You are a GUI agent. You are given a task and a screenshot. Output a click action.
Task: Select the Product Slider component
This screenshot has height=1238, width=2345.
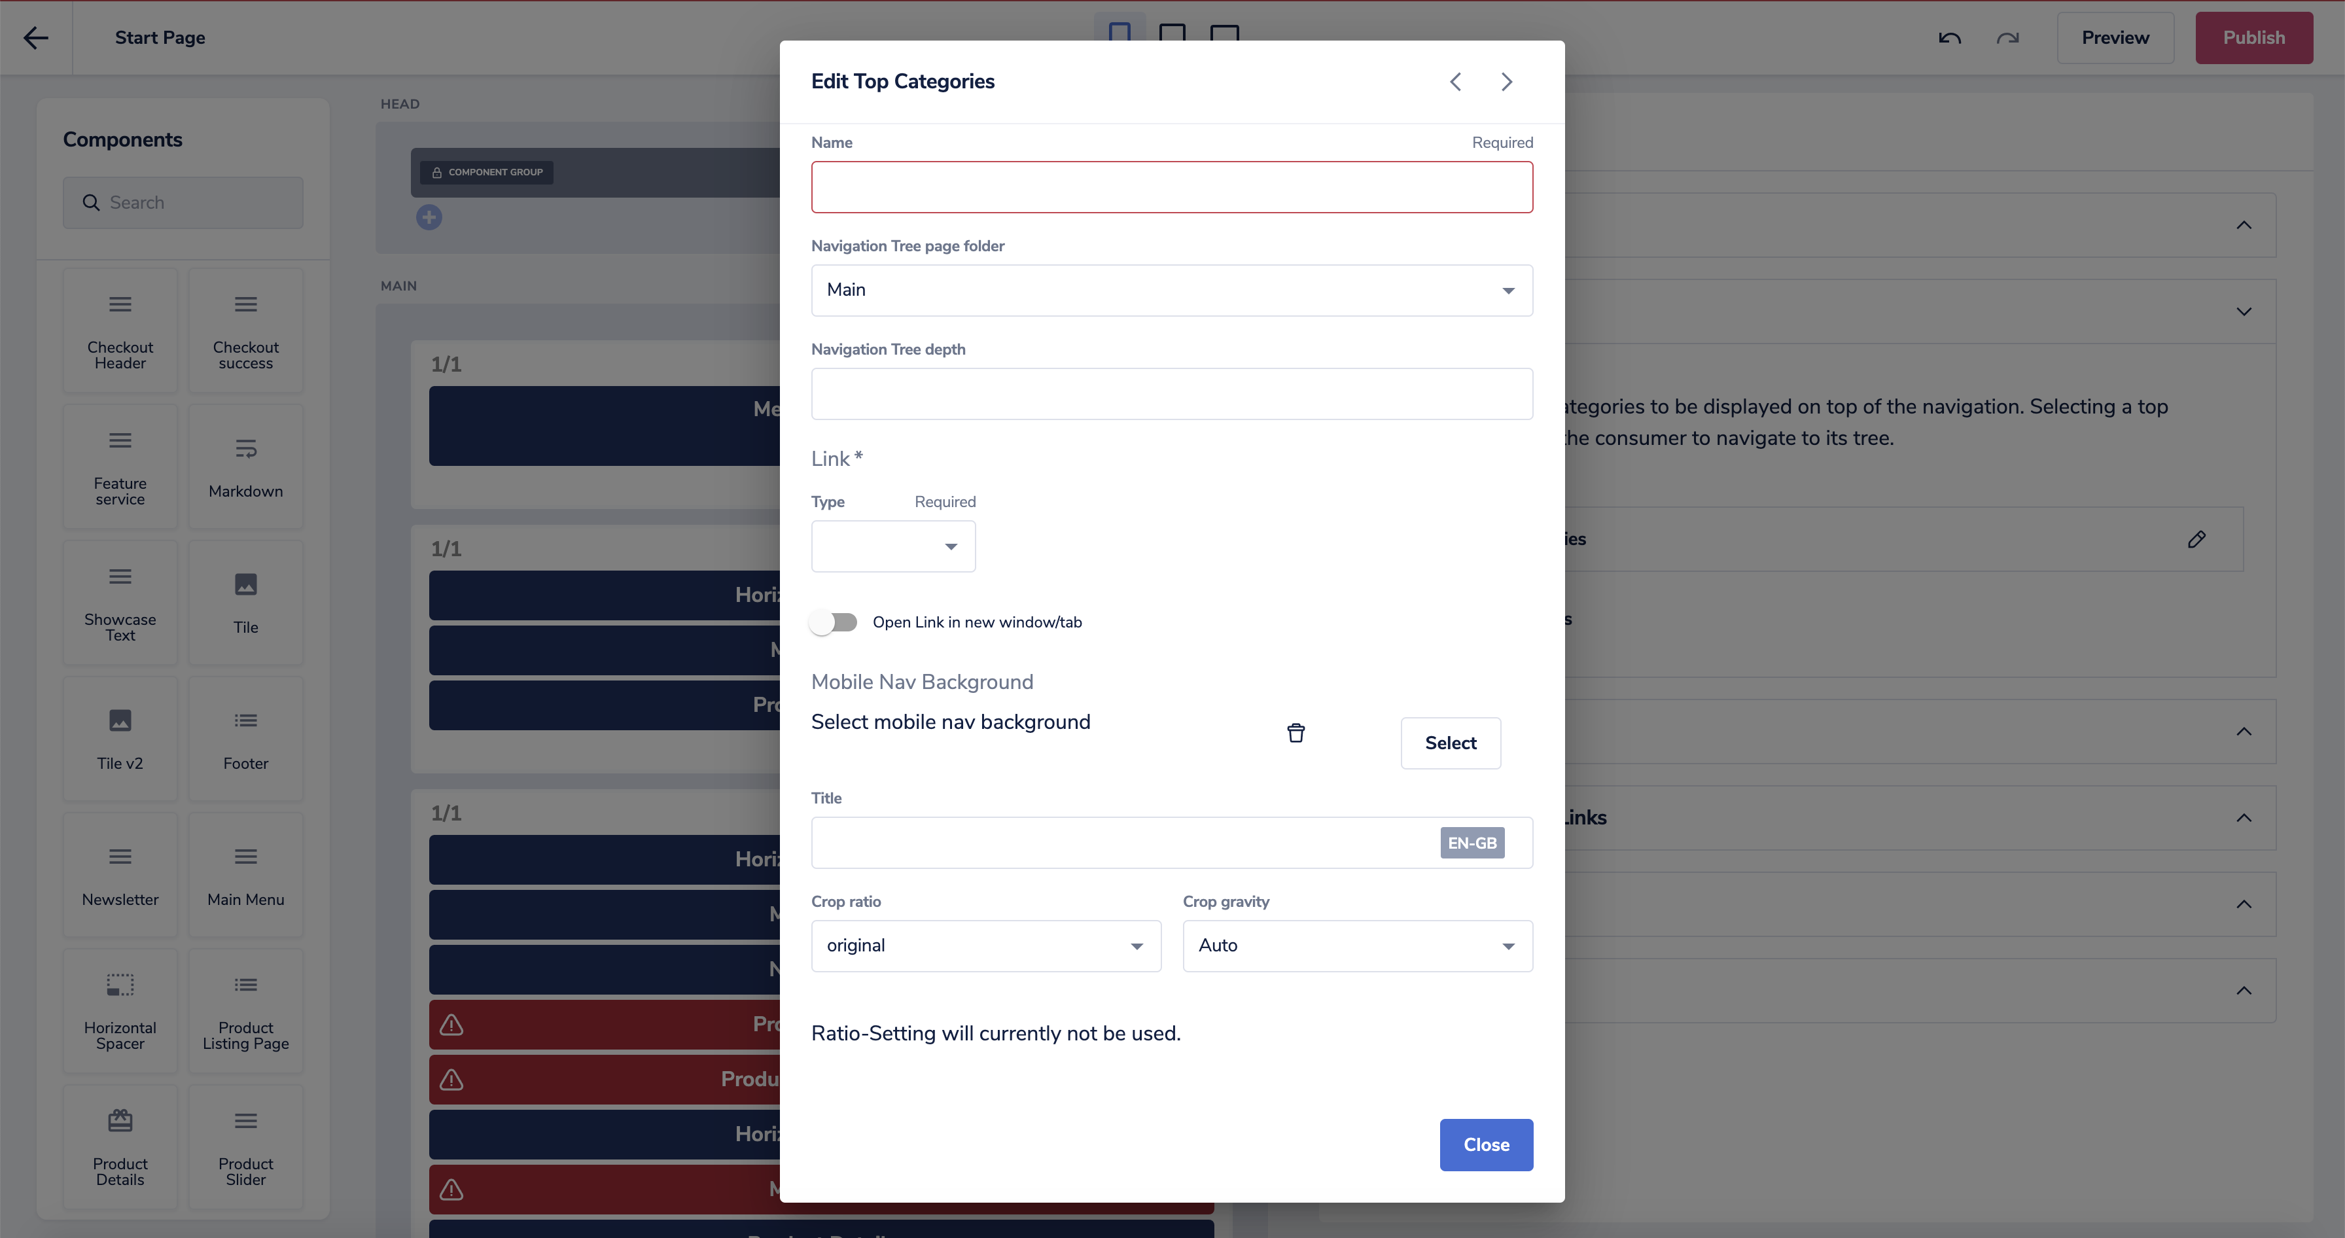(x=246, y=1148)
